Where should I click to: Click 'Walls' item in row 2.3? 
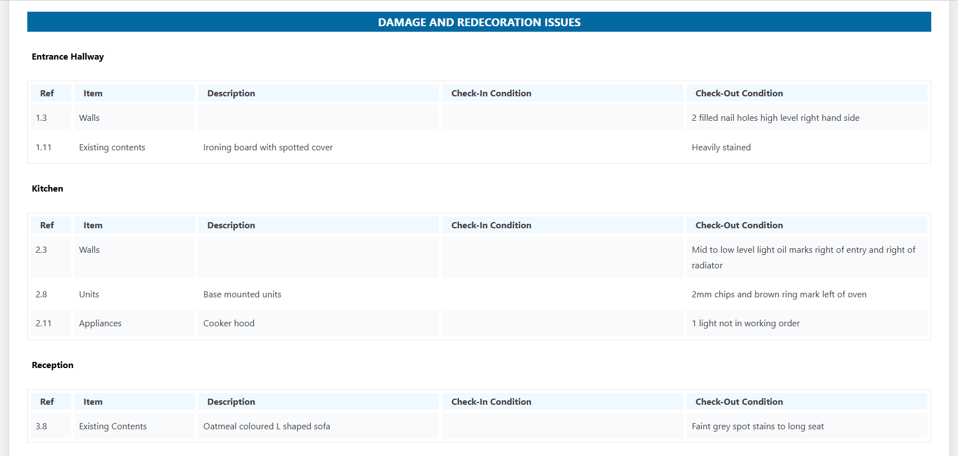pyautogui.click(x=89, y=250)
